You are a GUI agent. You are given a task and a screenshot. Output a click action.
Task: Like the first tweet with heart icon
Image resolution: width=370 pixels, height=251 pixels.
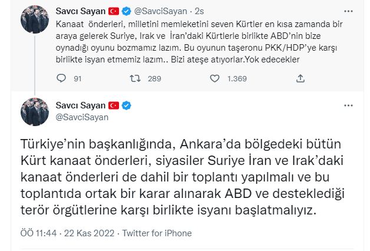pos(214,78)
